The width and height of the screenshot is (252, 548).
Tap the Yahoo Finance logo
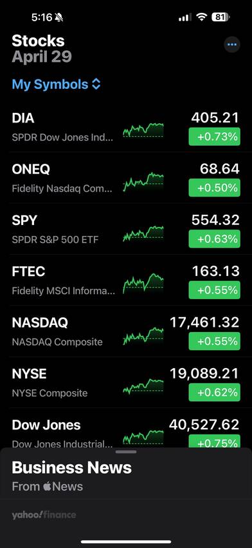44,515
